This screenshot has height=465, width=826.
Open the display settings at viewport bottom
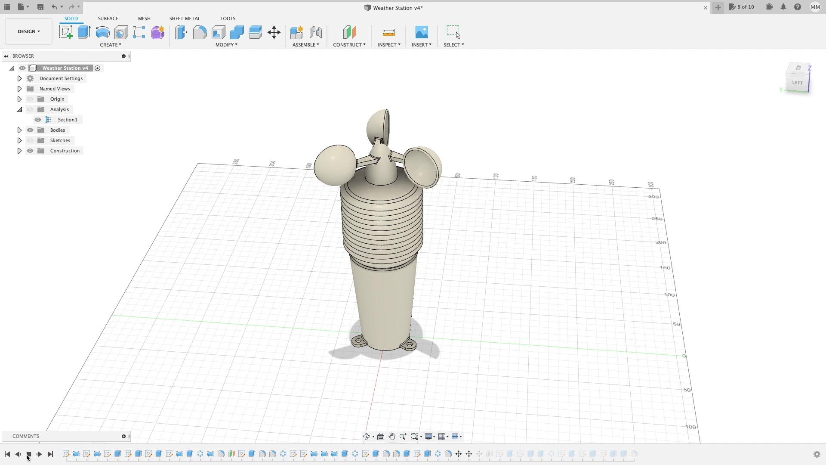pos(429,436)
